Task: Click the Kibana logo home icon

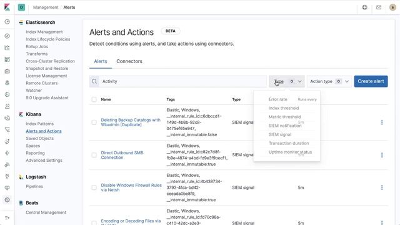Action: click(7, 7)
